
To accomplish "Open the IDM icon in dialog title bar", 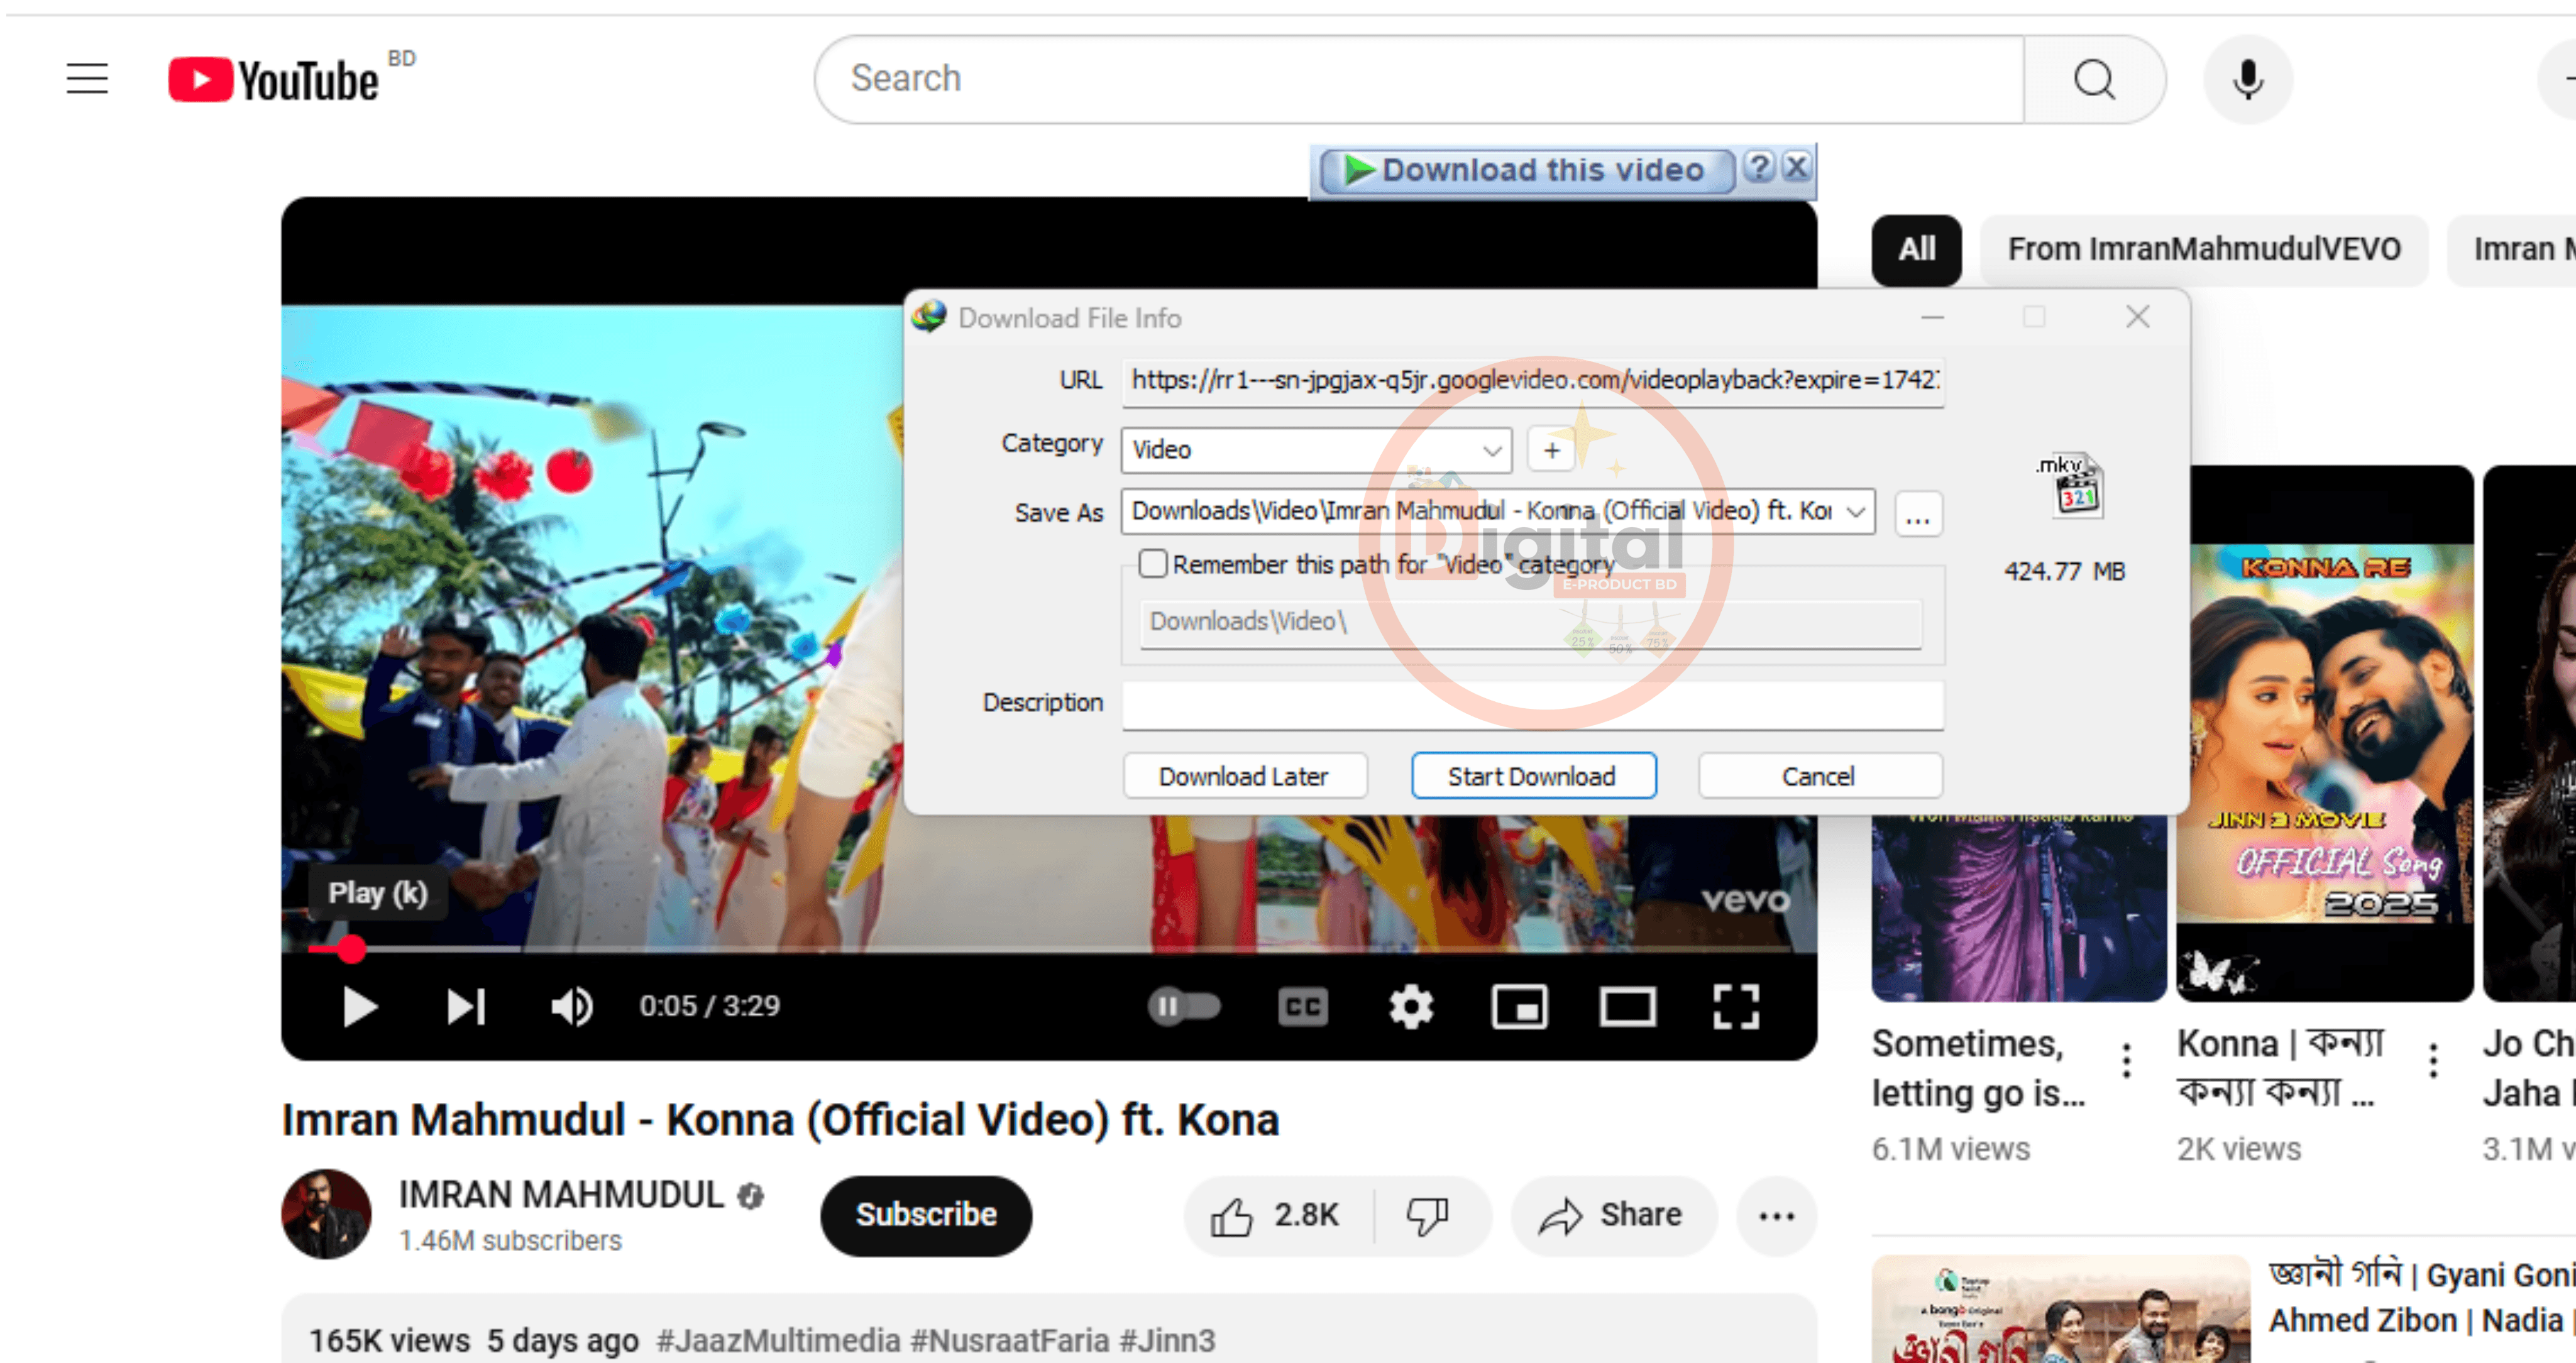I will [929, 317].
